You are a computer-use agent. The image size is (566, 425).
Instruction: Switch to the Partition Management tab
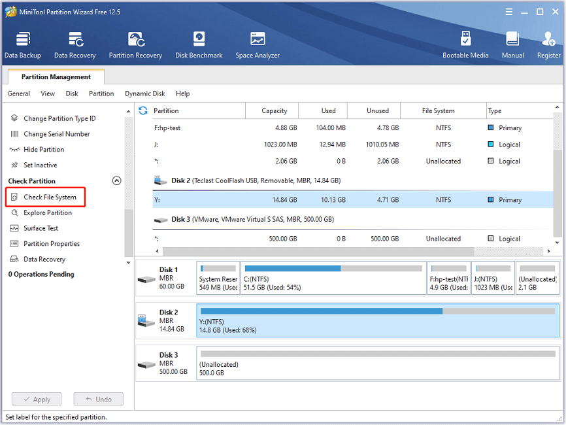coord(55,76)
